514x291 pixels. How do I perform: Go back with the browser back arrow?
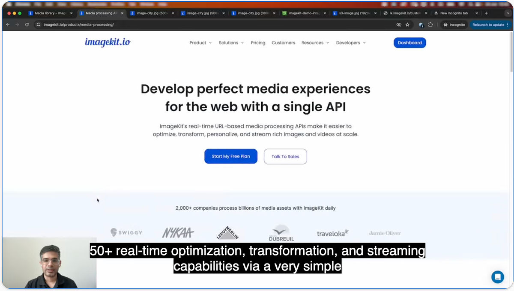8,25
